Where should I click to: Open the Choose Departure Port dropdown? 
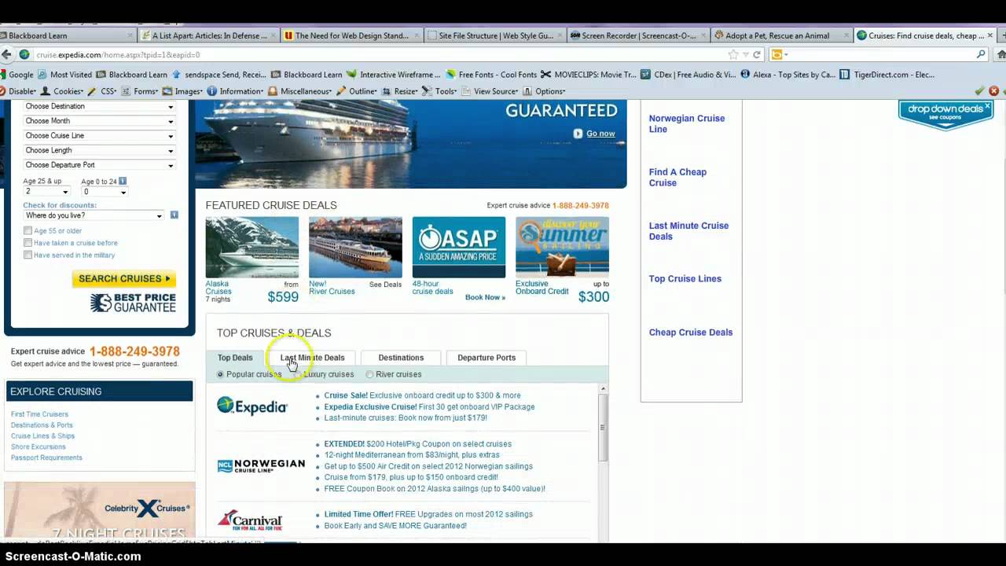99,165
